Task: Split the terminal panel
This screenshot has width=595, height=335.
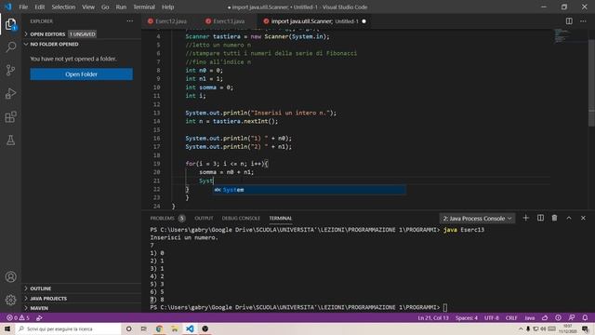Action: click(540, 218)
